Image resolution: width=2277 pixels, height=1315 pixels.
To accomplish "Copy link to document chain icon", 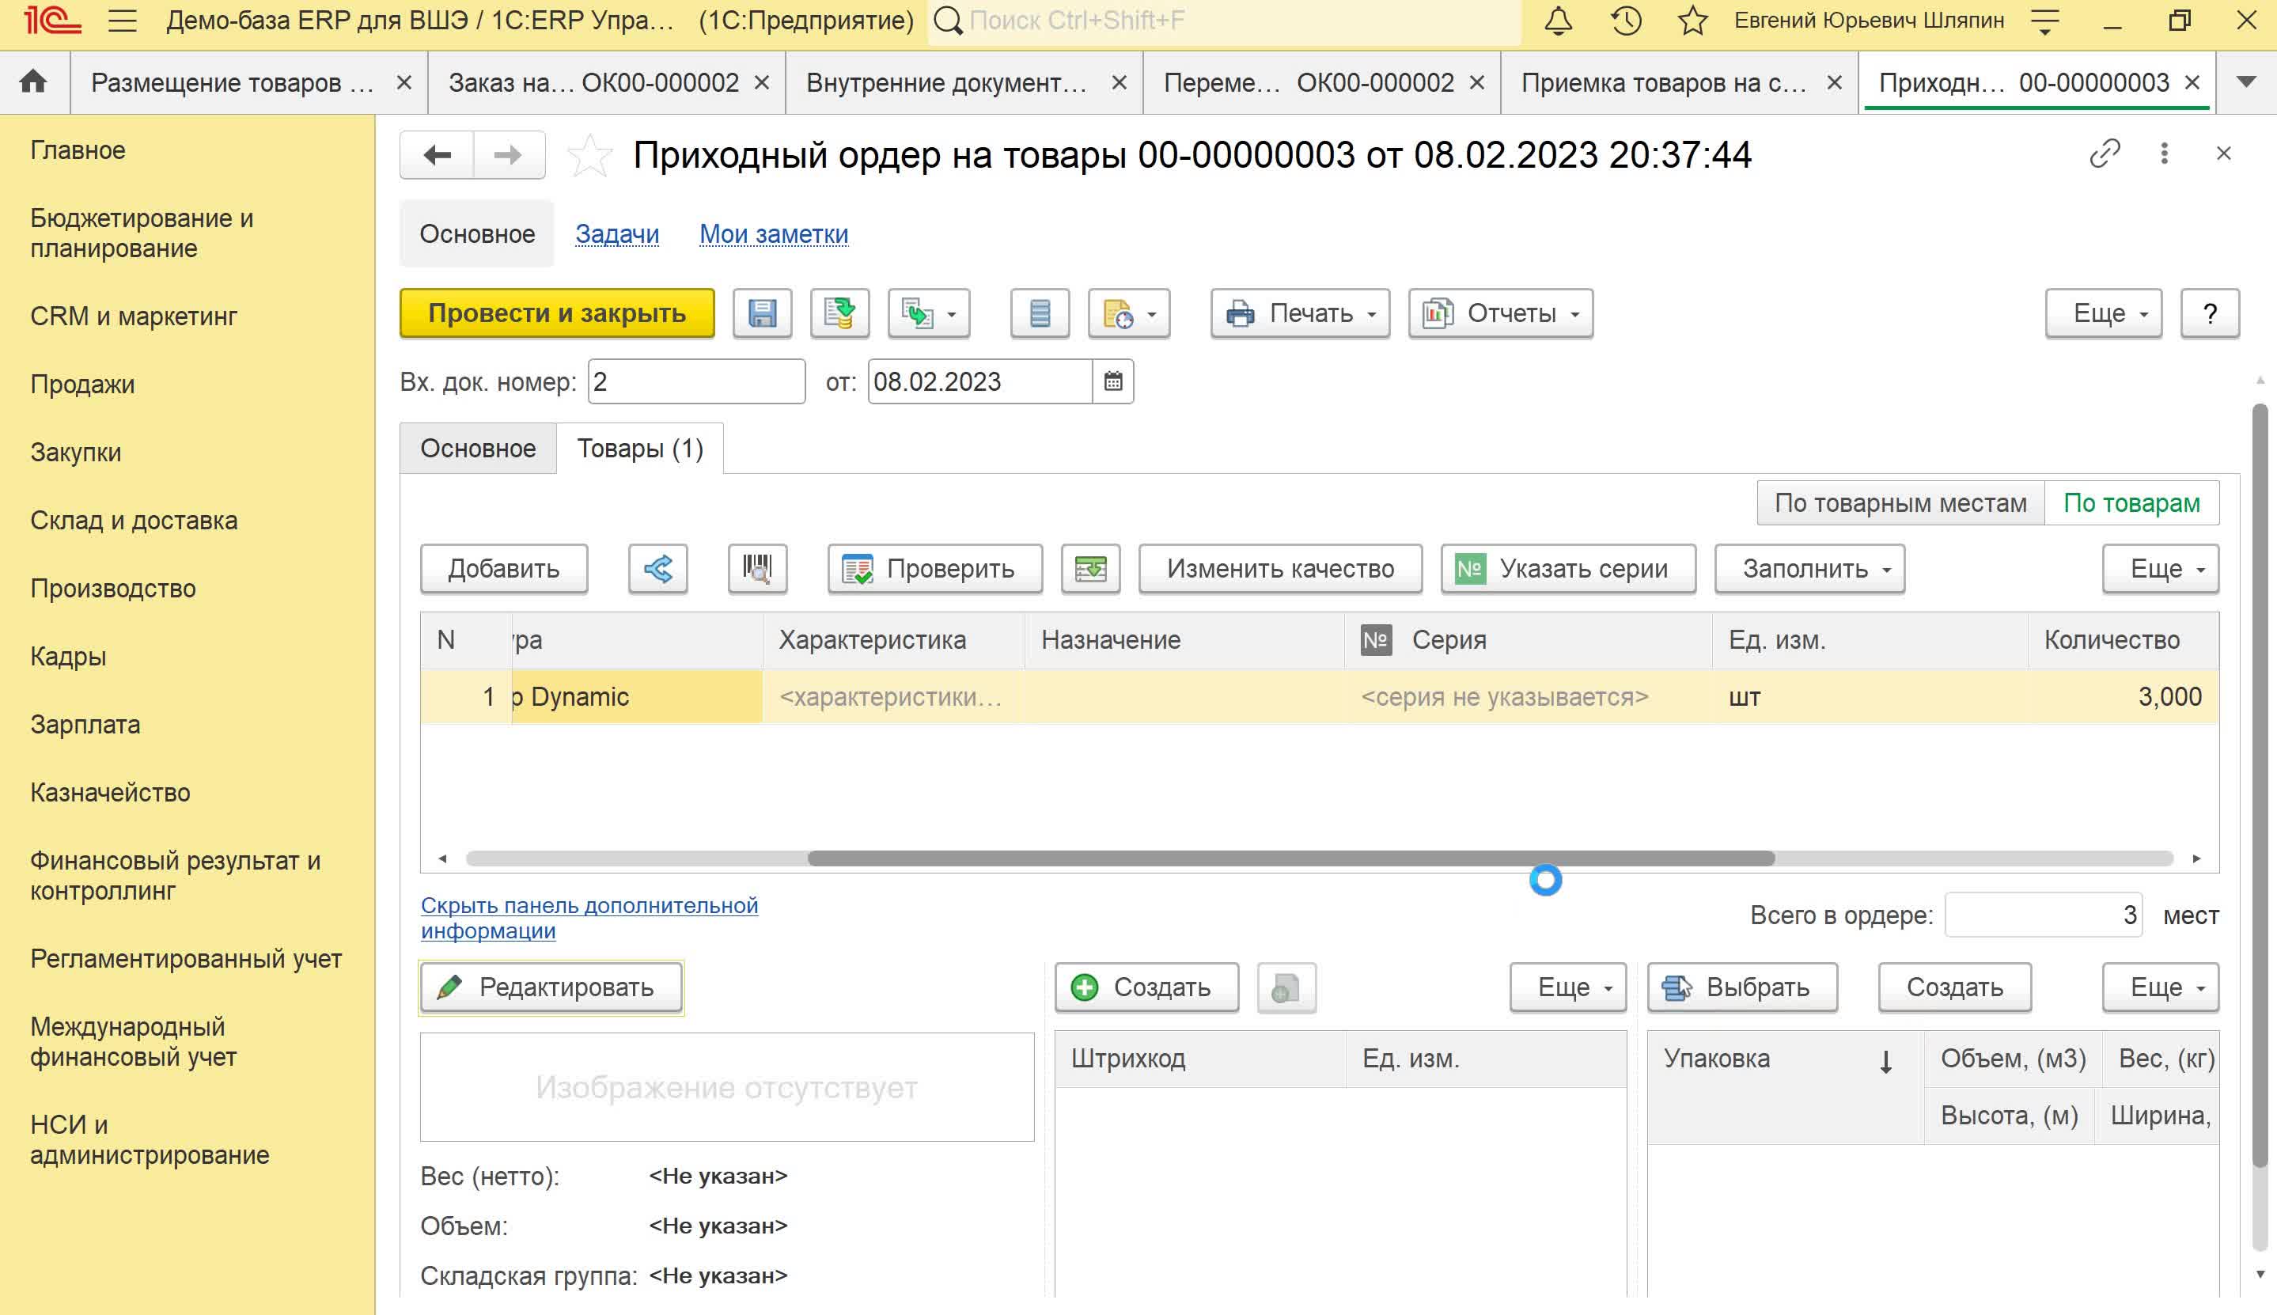I will coord(2105,153).
